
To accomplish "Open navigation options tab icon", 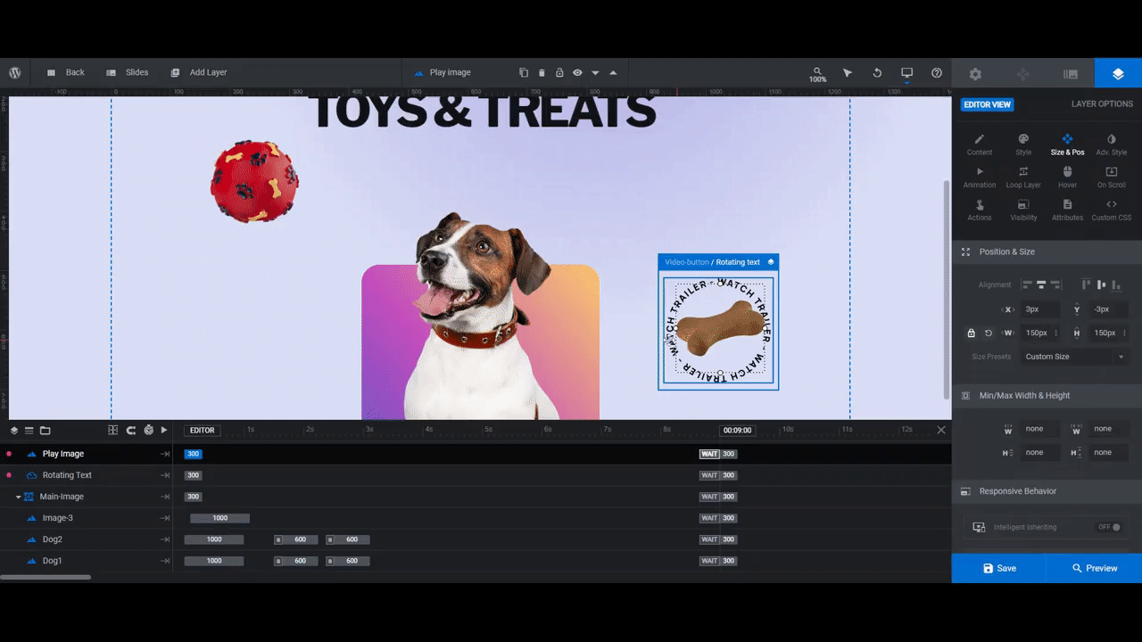I will [1023, 74].
